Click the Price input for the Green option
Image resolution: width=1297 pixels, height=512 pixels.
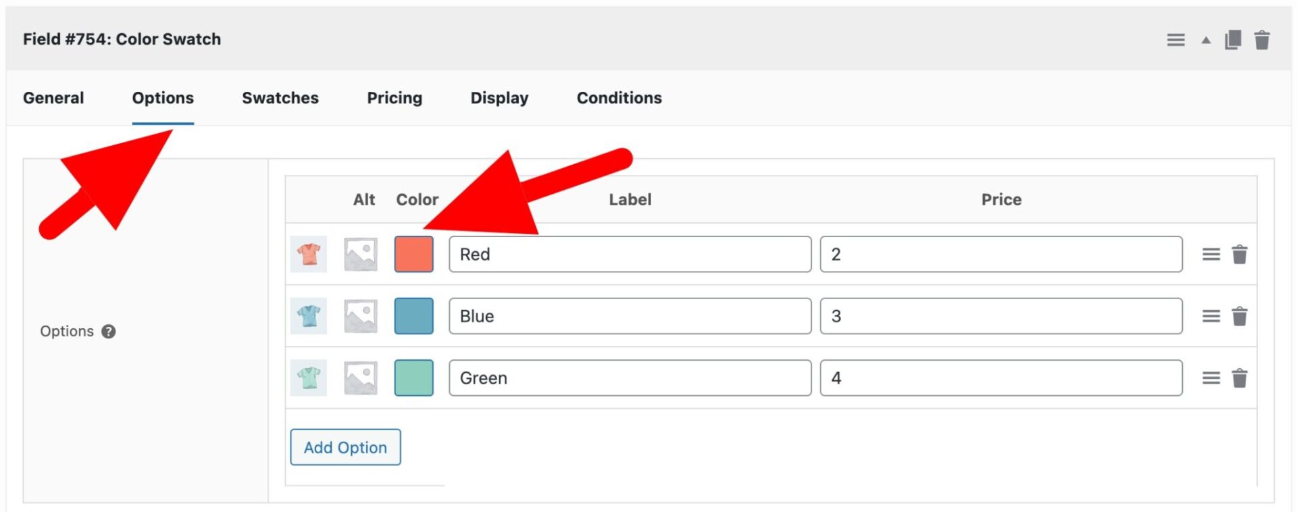(1001, 378)
